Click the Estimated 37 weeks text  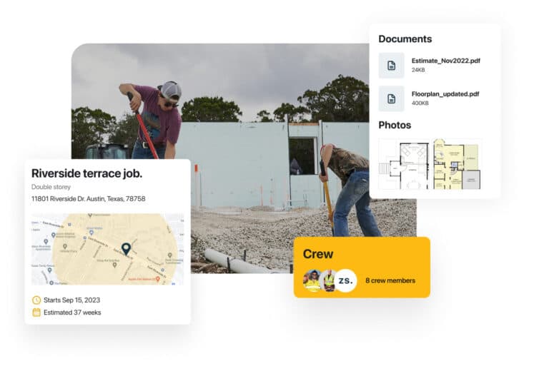(72, 312)
